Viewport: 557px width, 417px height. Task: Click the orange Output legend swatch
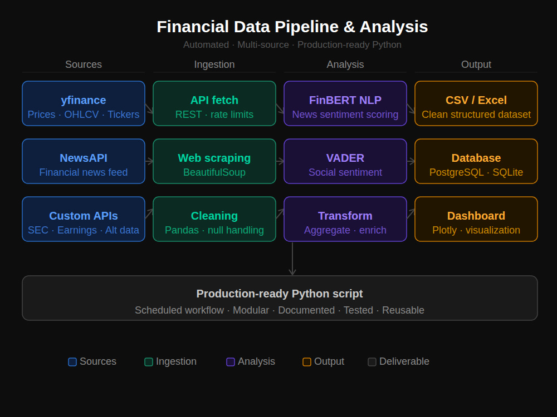[307, 362]
